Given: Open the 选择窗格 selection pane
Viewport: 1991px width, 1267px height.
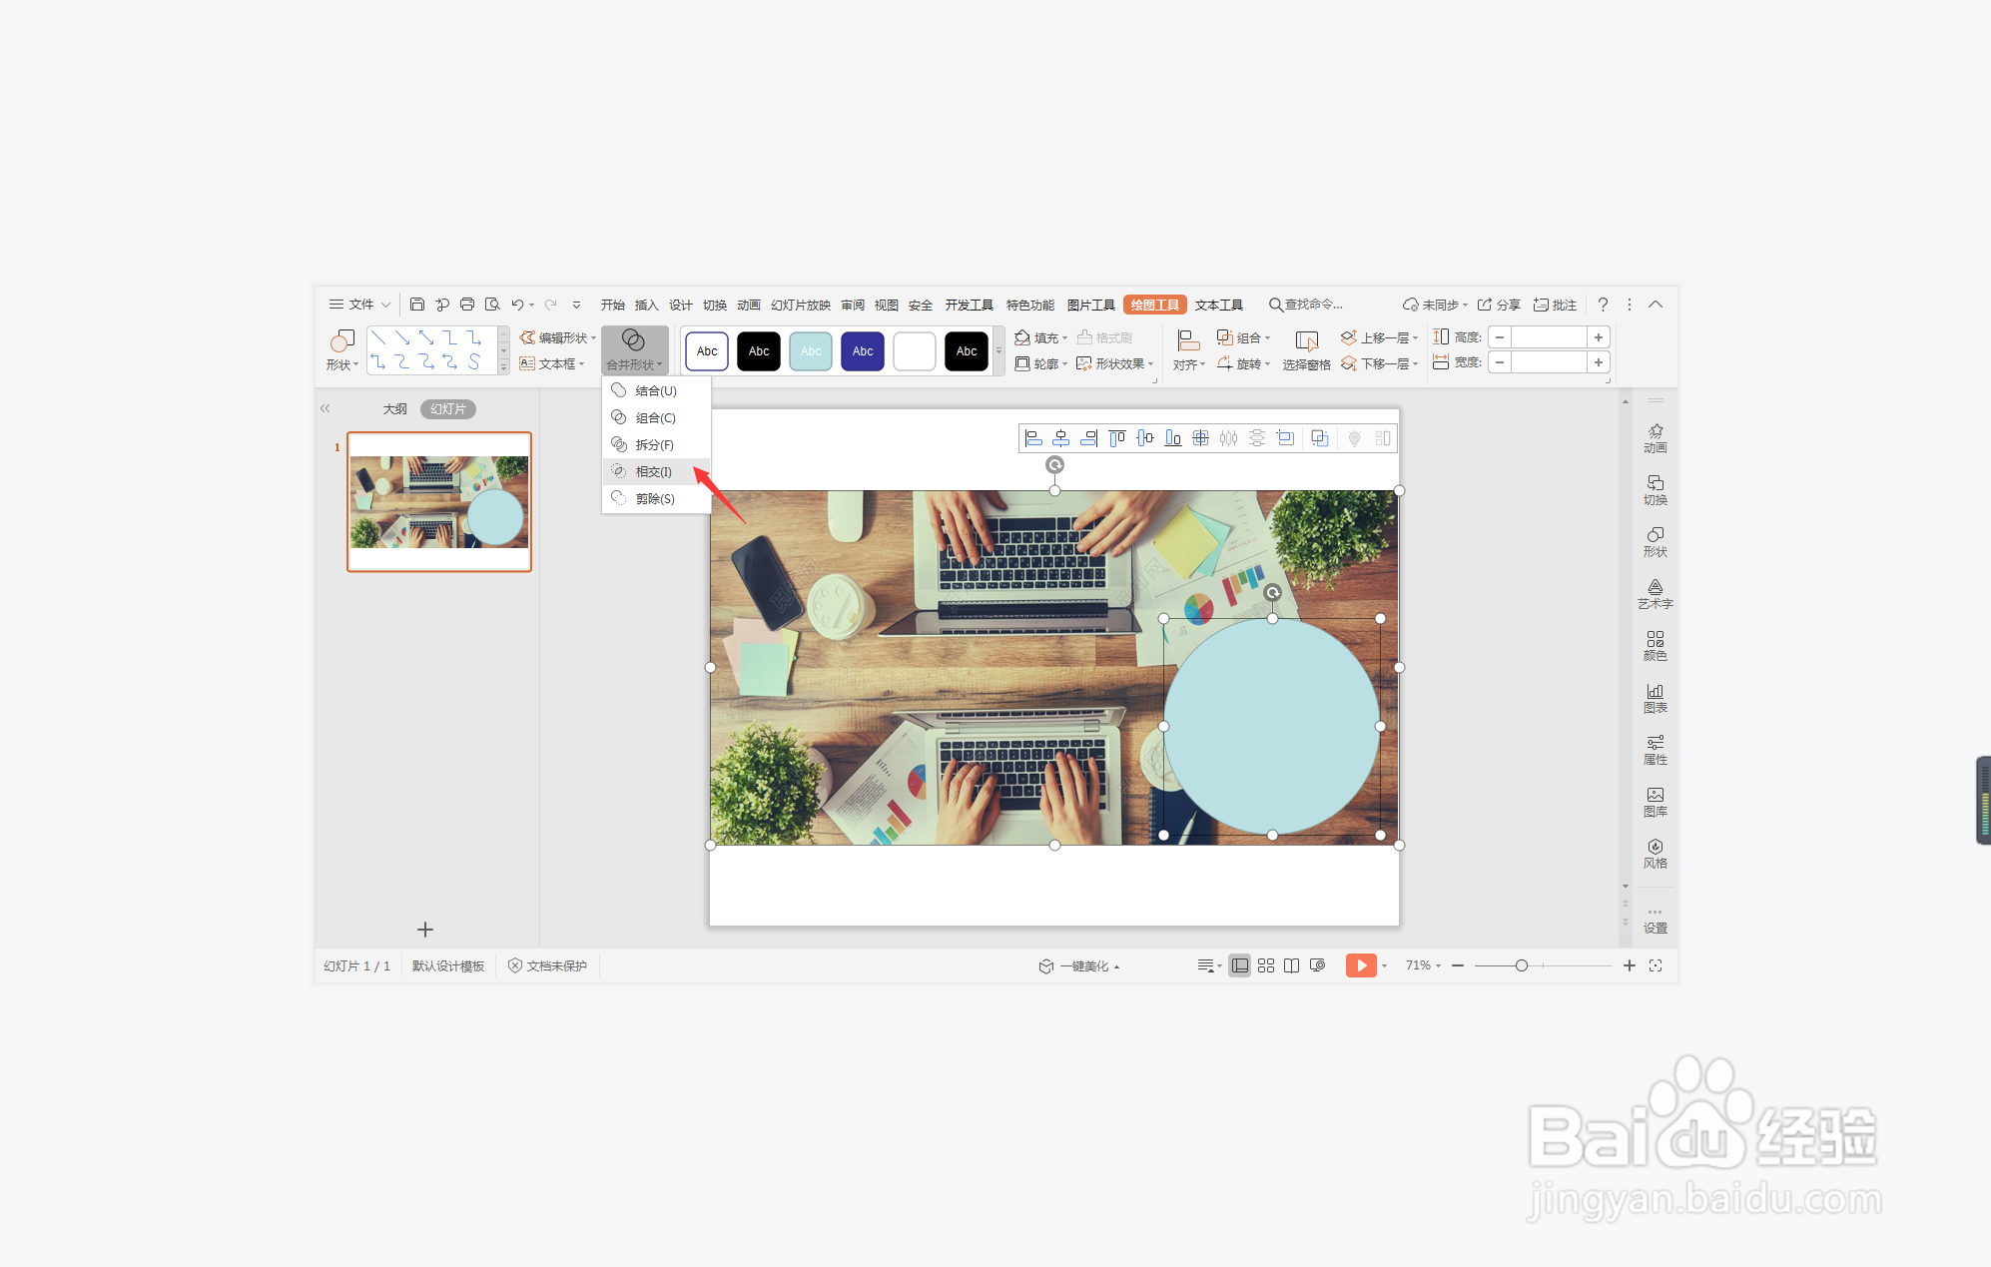Looking at the screenshot, I should pyautogui.click(x=1306, y=350).
